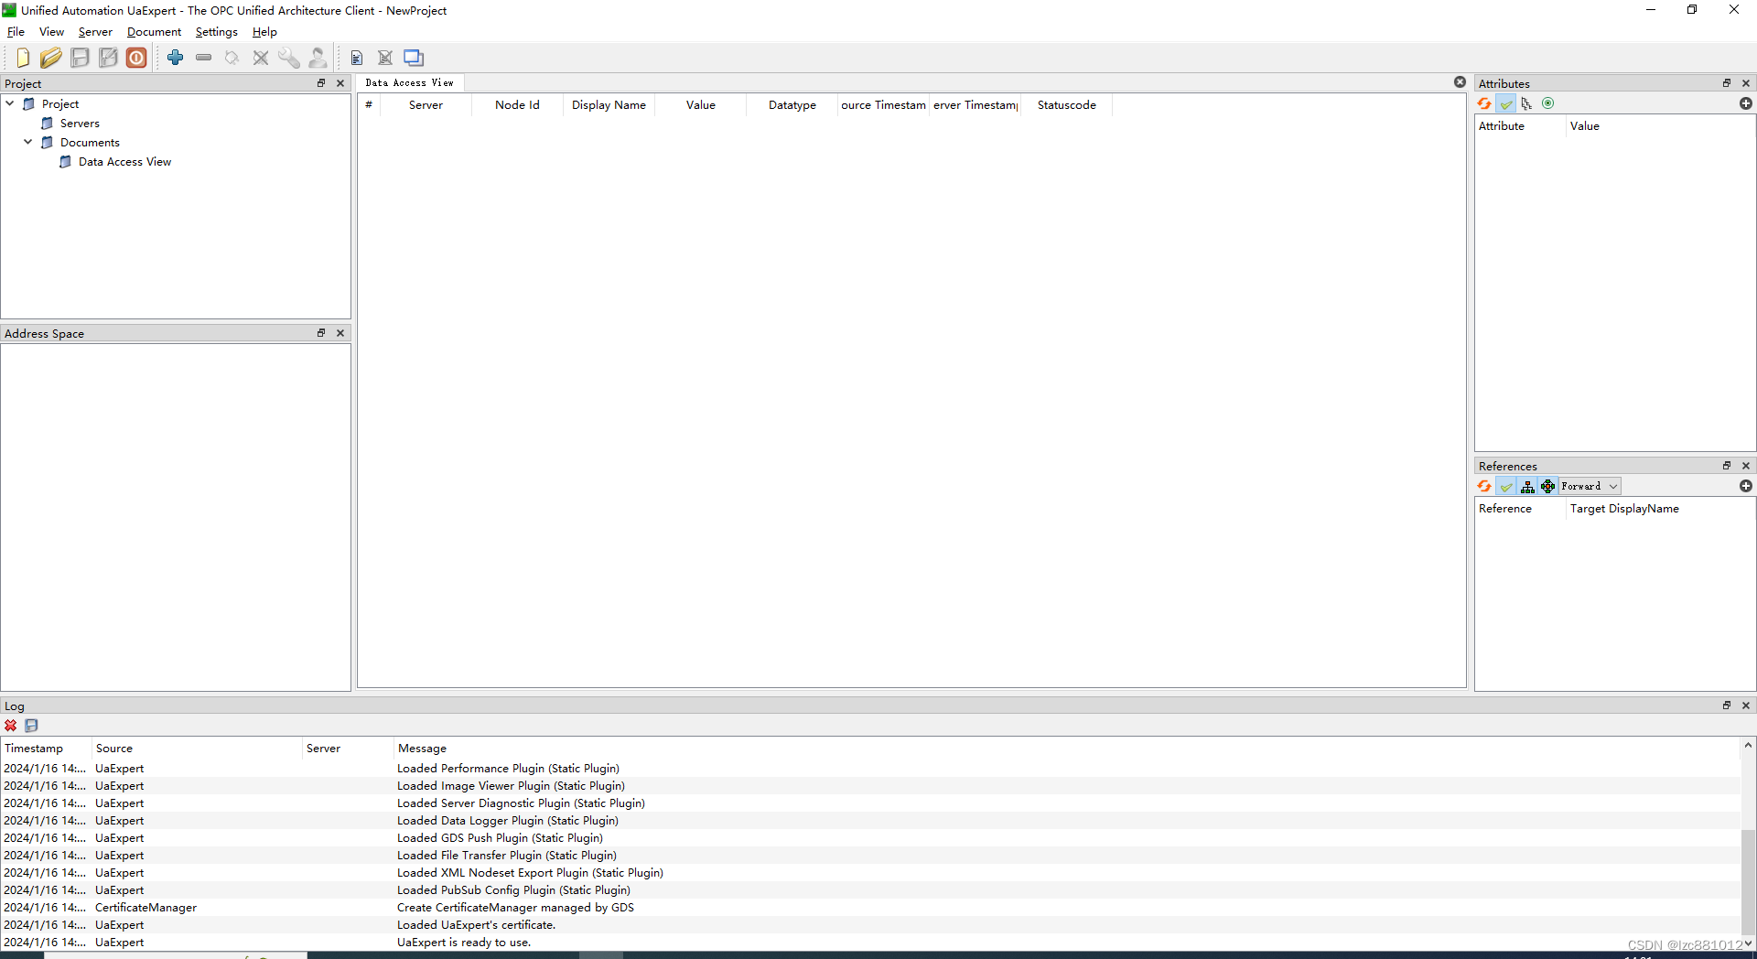The height and width of the screenshot is (959, 1757).
Task: Click the Connect server plug icon
Action: coord(232,58)
